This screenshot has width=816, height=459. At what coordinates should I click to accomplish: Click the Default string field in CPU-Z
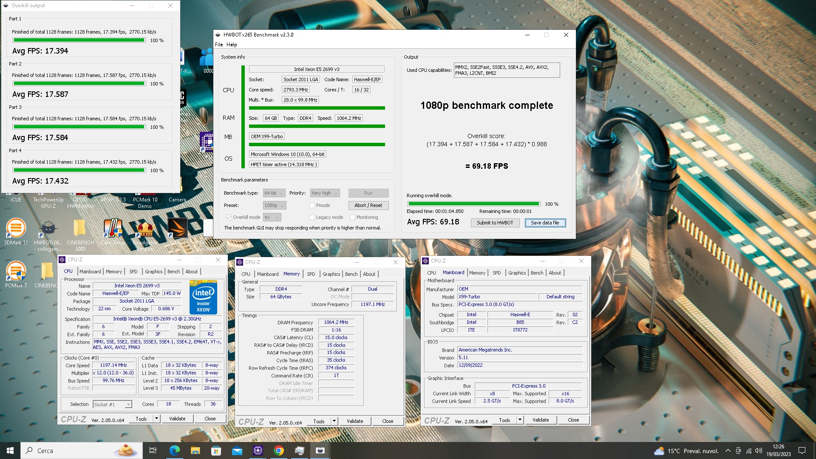pyautogui.click(x=560, y=297)
